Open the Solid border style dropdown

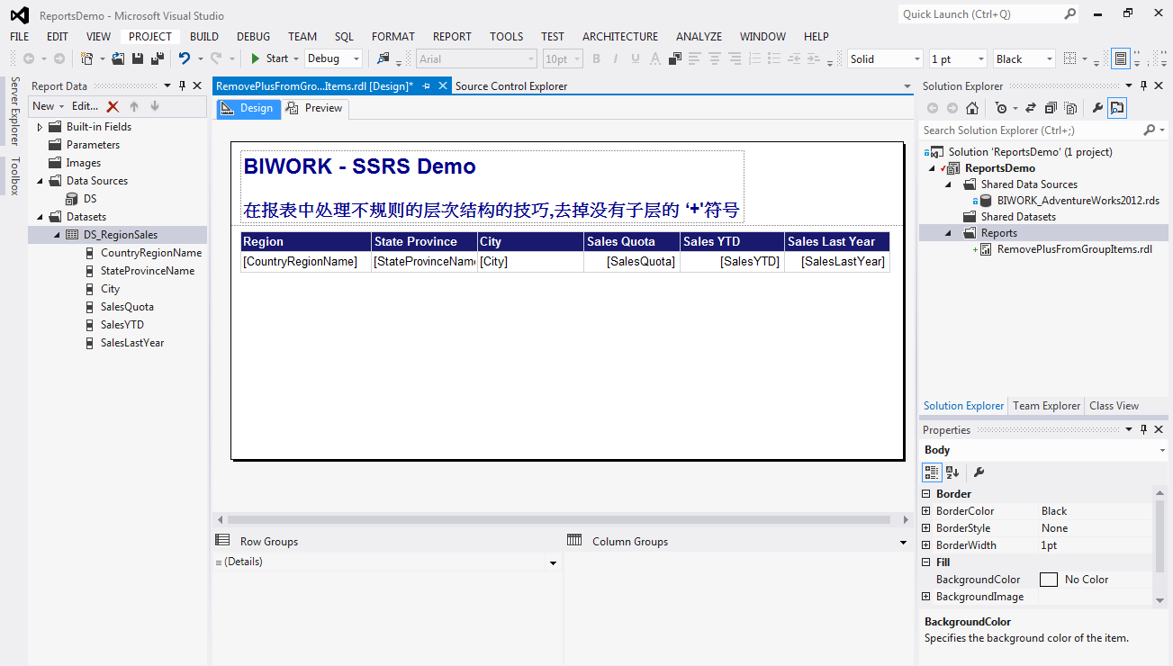(917, 59)
